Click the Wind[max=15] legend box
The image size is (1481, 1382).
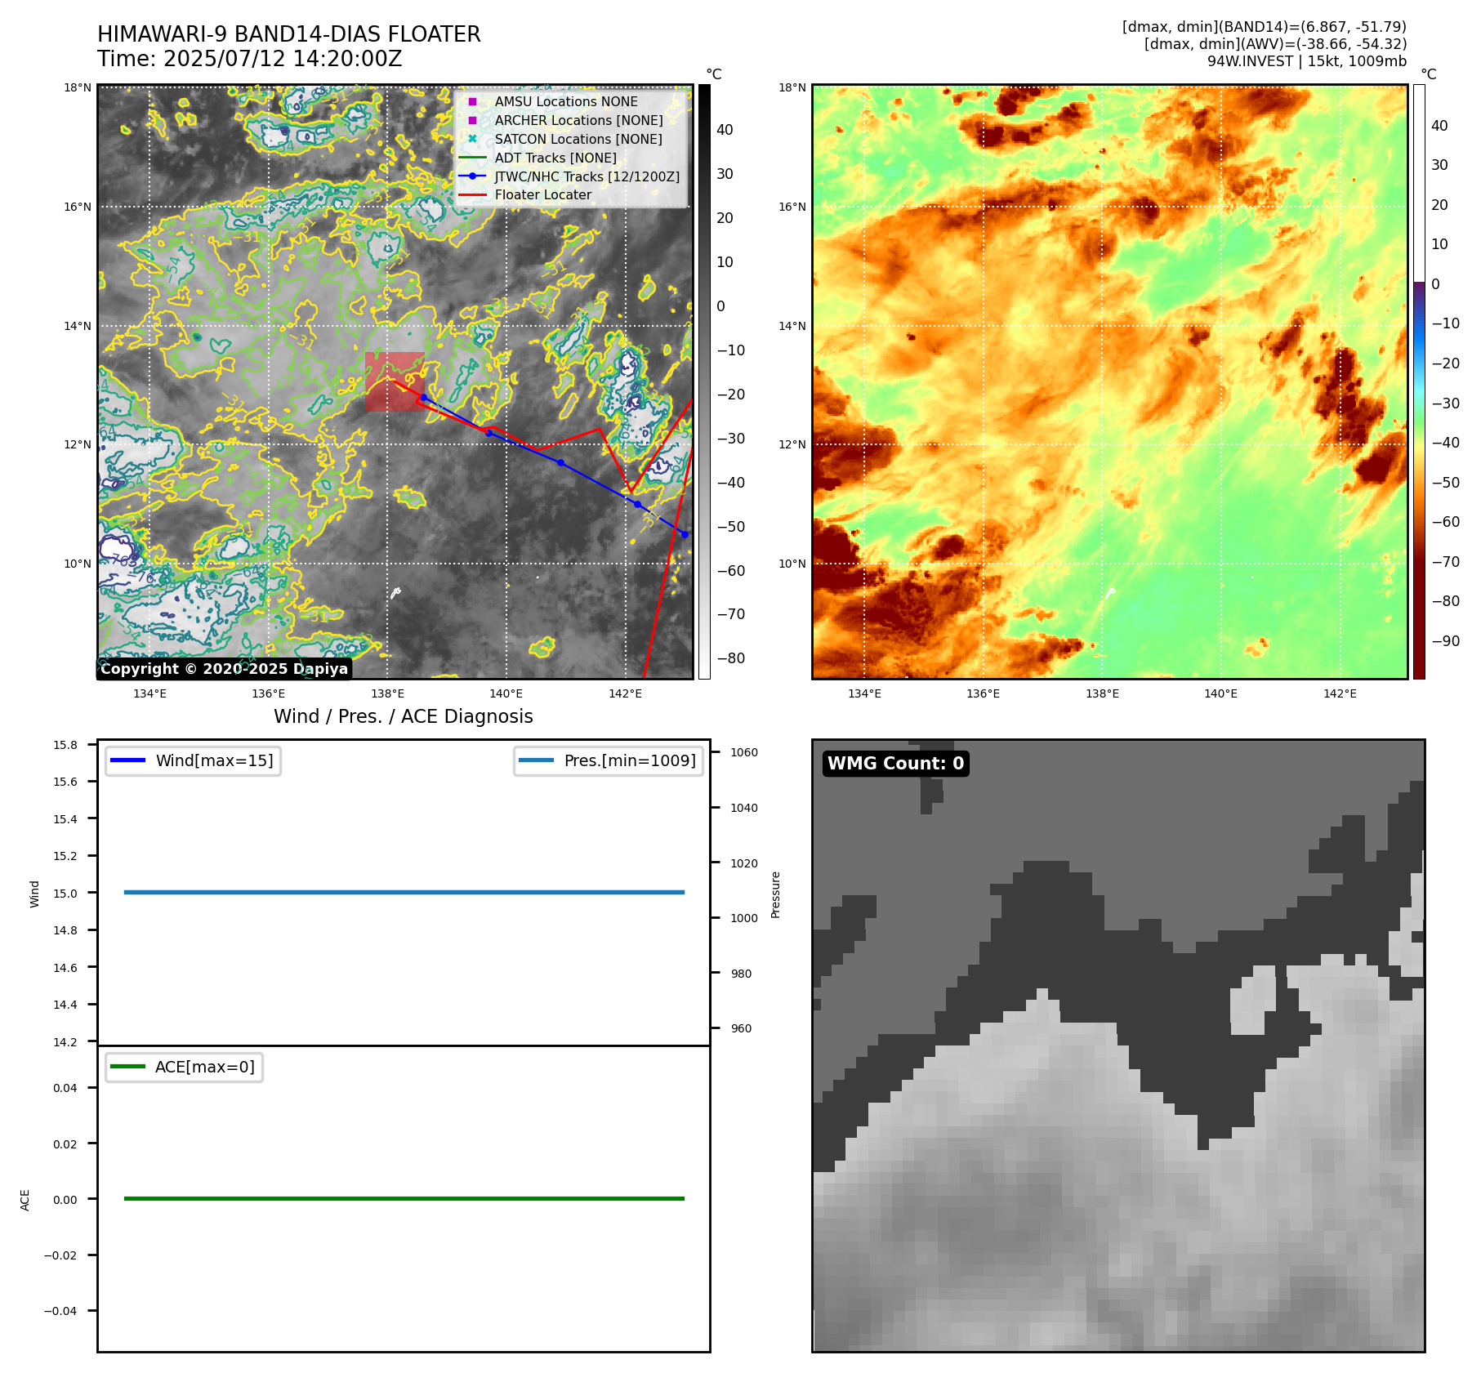point(193,760)
